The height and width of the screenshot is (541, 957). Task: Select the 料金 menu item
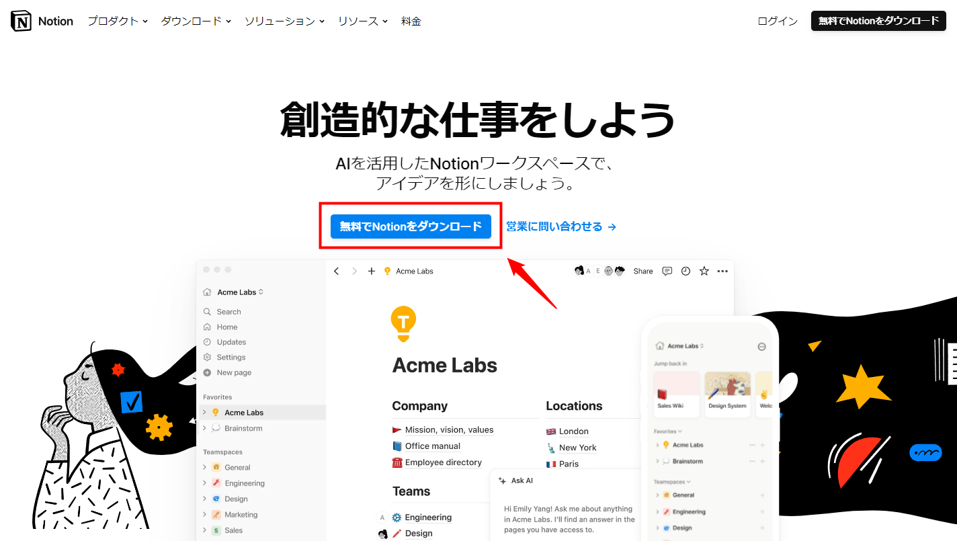click(411, 21)
